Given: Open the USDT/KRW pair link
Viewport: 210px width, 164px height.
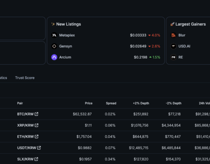Looking at the screenshot, I should click(x=27, y=148).
